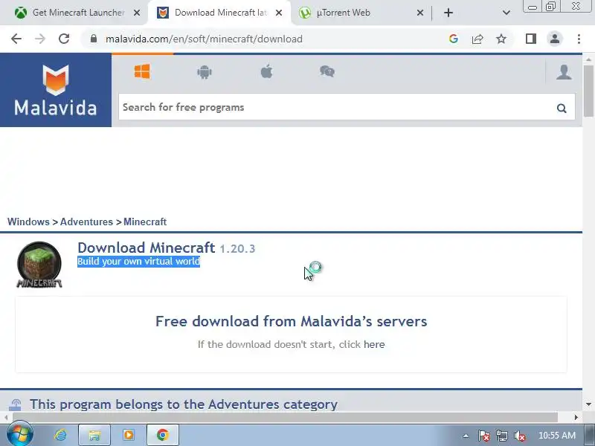Bookmark this page with star
This screenshot has height=446, width=595.
point(501,39)
